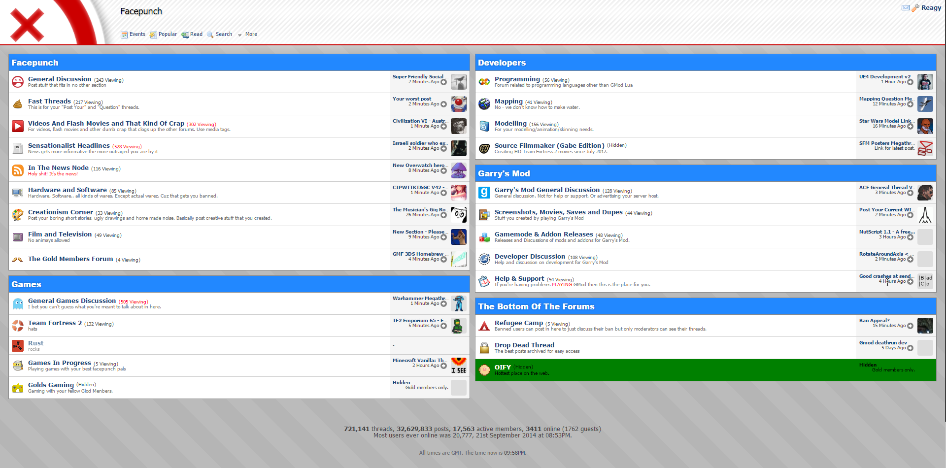Click the Hardware and Software computer icon
Image resolution: width=946 pixels, height=468 pixels.
(18, 193)
